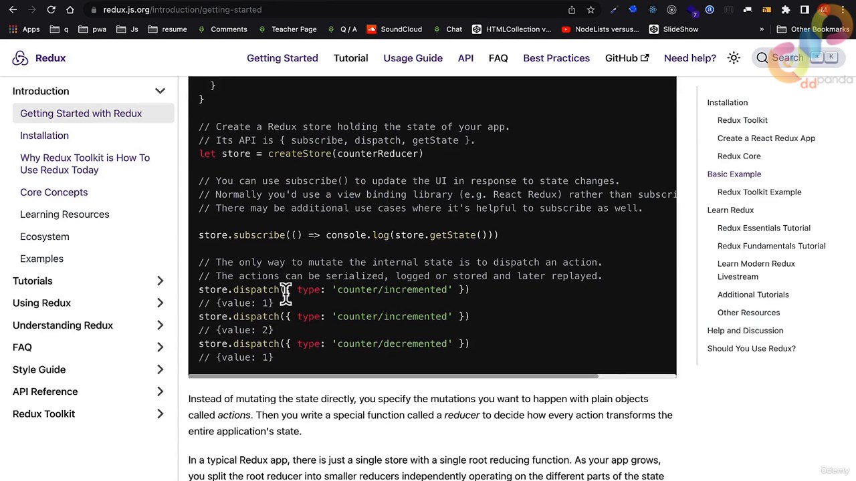Open the Teacher Page bookmark
The height and width of the screenshot is (481, 856).
click(x=287, y=29)
